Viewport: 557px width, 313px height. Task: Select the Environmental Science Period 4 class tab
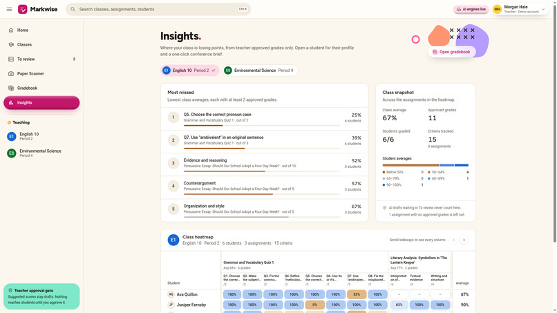pos(260,70)
